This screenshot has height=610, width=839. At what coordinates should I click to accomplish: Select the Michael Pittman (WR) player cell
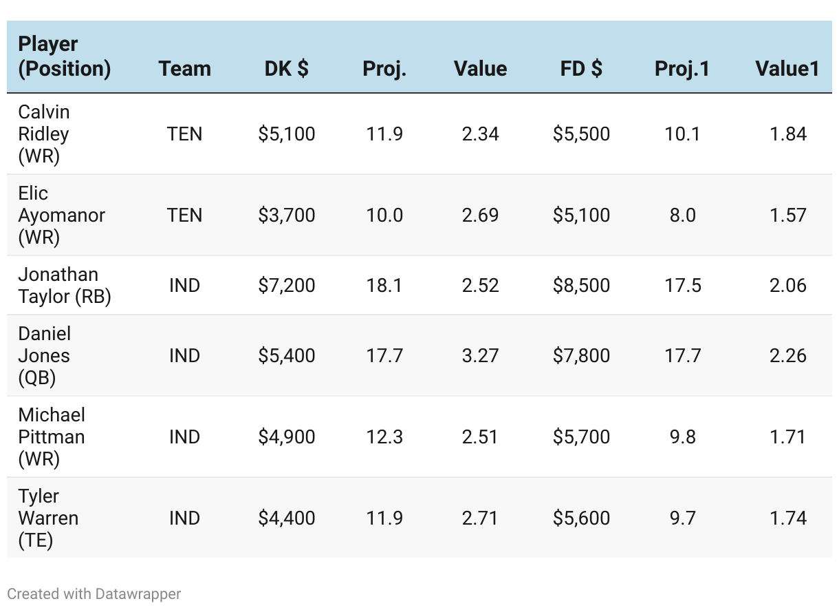click(52, 437)
